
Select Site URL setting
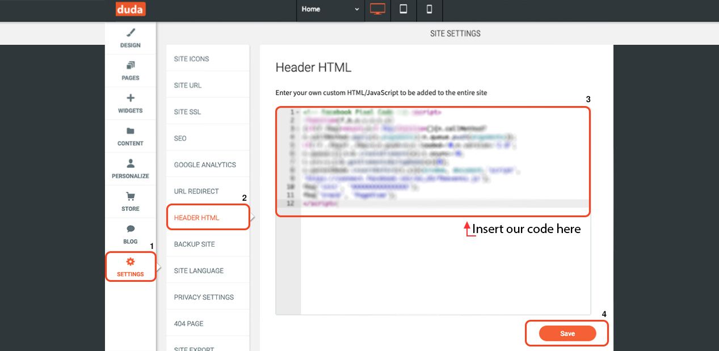coord(208,86)
